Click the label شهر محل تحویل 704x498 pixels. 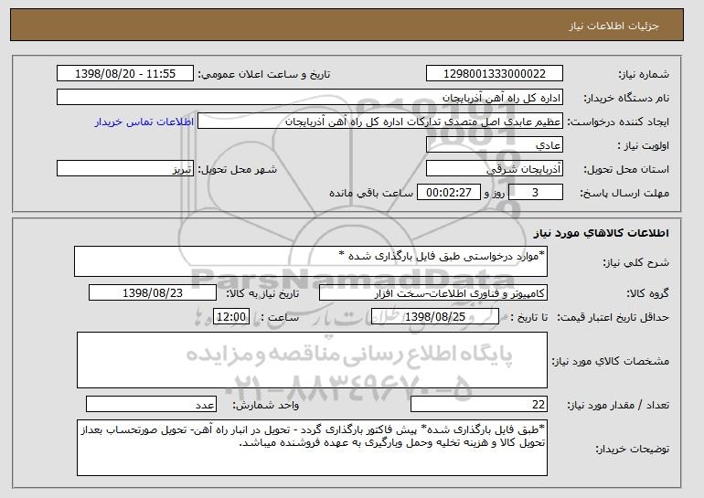(238, 170)
